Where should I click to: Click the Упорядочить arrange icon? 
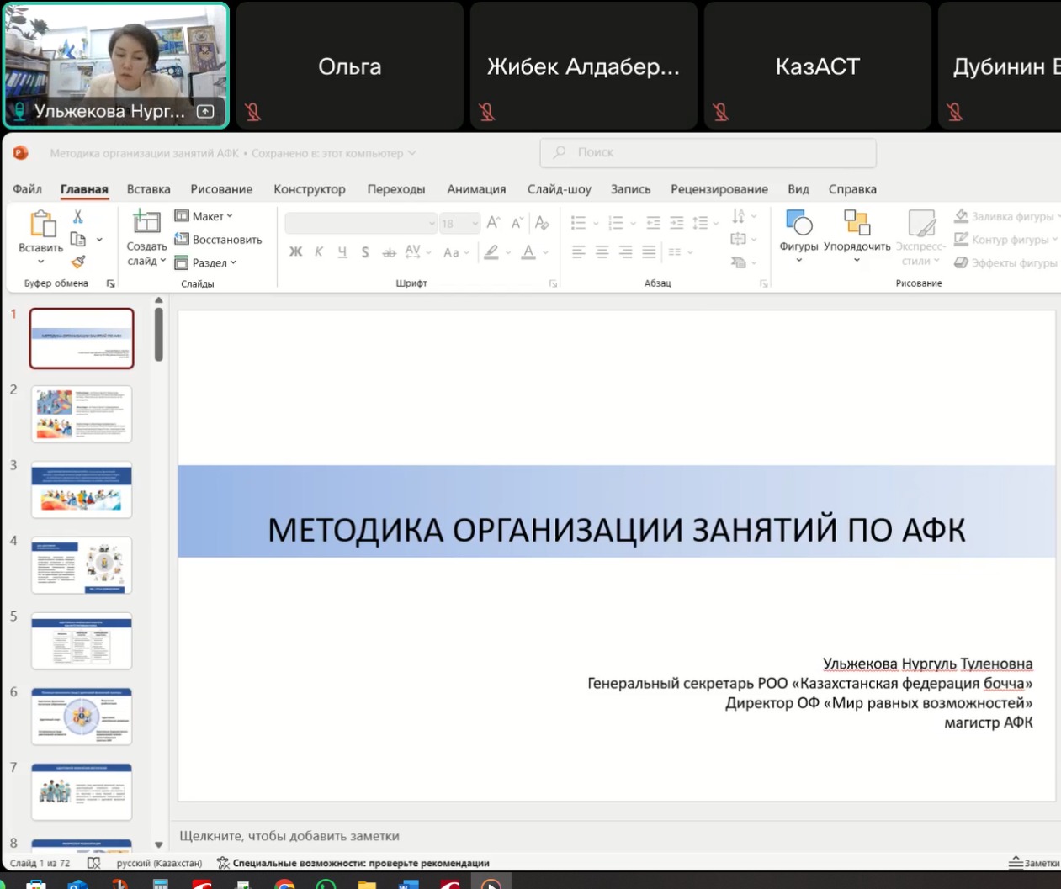[857, 223]
